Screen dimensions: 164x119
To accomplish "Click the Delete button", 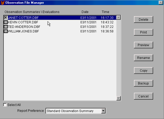I will [x=143, y=20].
